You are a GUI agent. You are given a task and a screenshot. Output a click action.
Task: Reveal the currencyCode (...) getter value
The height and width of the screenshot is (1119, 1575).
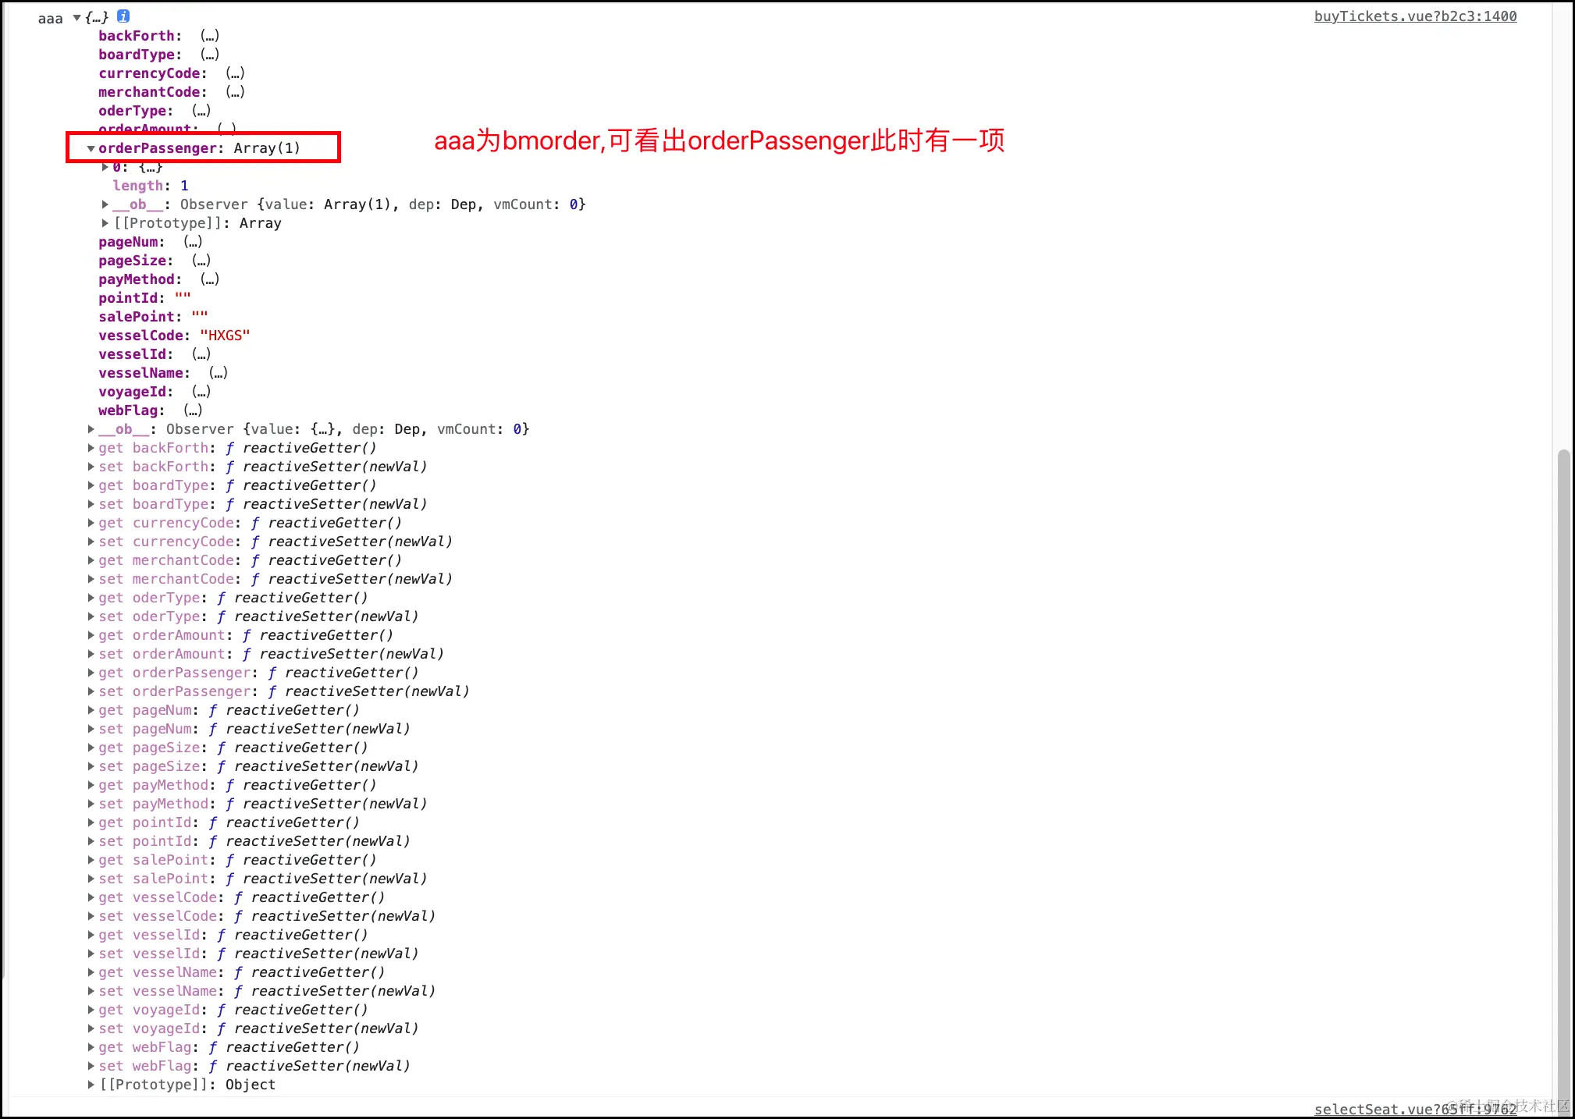pyautogui.click(x=235, y=73)
